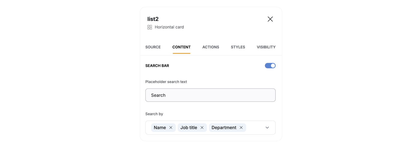Viewport: 420px width, 148px height.
Task: Switch to the Source tab
Action: click(x=153, y=47)
